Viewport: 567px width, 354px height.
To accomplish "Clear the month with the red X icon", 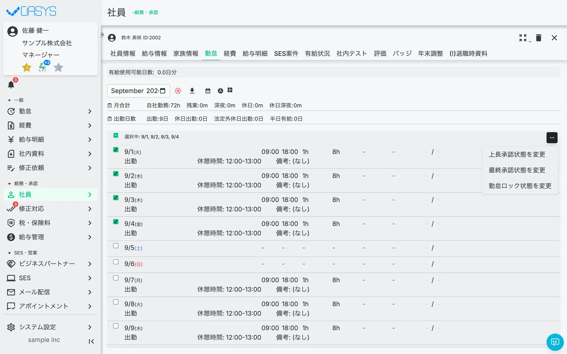I will point(178,91).
